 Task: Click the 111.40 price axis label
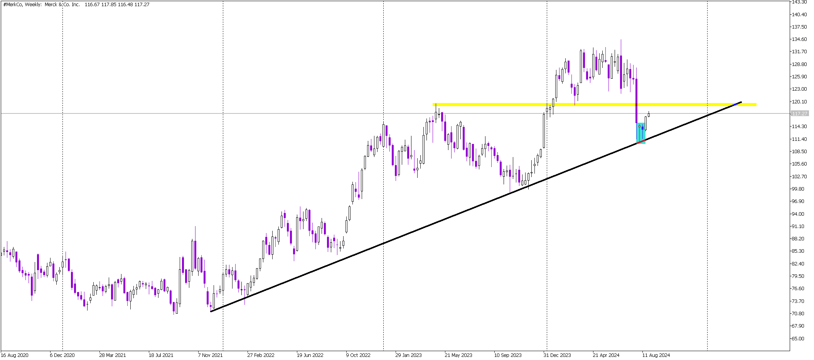[x=799, y=139]
